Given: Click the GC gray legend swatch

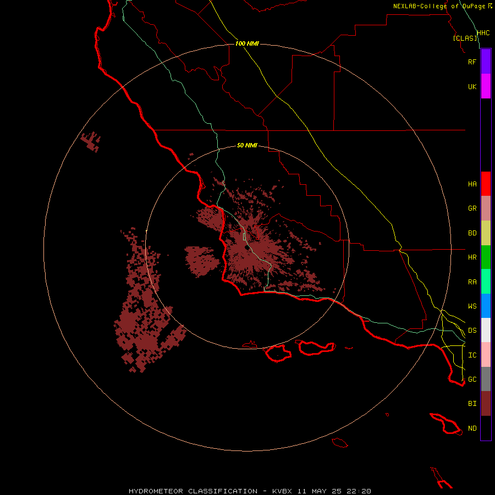Looking at the screenshot, I should click(486, 379).
